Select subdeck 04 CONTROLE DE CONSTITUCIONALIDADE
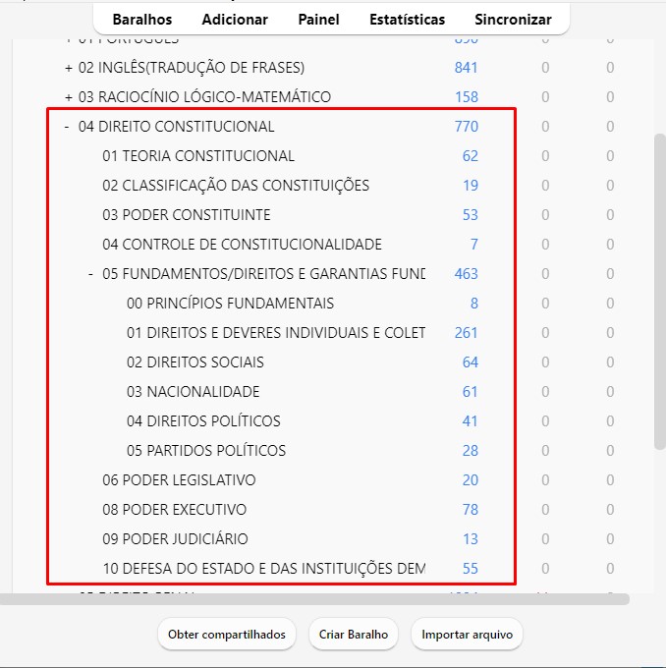 (242, 245)
